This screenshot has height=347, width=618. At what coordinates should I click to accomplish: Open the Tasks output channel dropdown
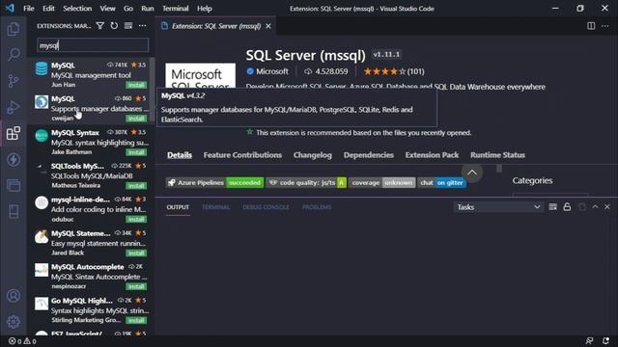[498, 207]
